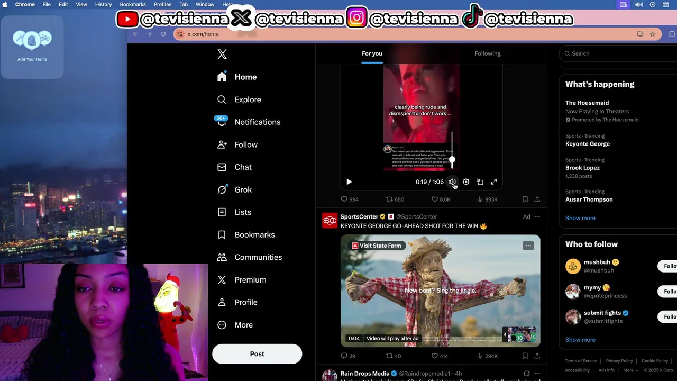Share the SportsCenter post
677x381 pixels.
[537, 356]
